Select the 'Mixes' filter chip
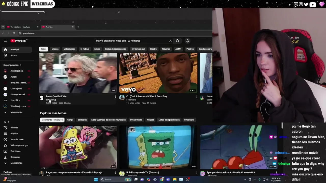The image size is (326, 183). 97,49
